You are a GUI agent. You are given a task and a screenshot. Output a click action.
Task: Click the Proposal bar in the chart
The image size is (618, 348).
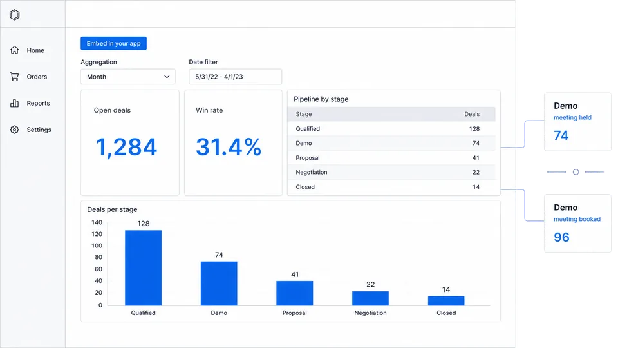coord(294,293)
